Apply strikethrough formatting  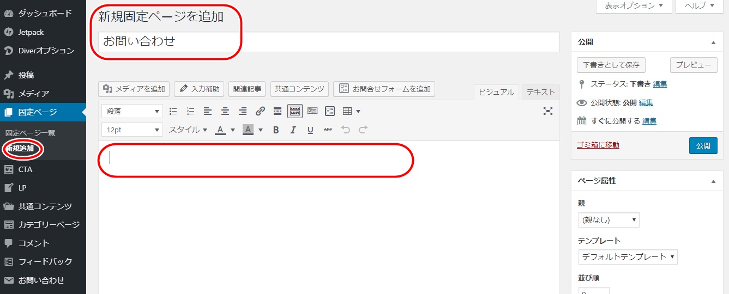coord(328,130)
